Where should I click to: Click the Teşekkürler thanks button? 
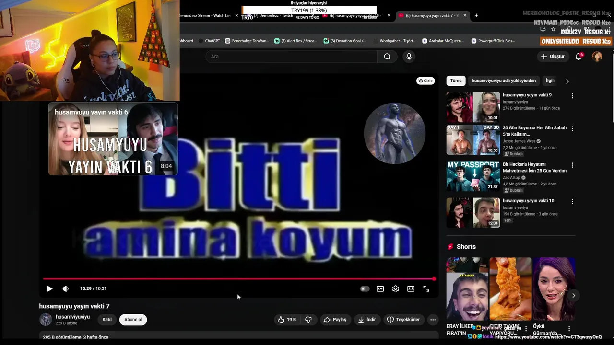[x=403, y=320]
